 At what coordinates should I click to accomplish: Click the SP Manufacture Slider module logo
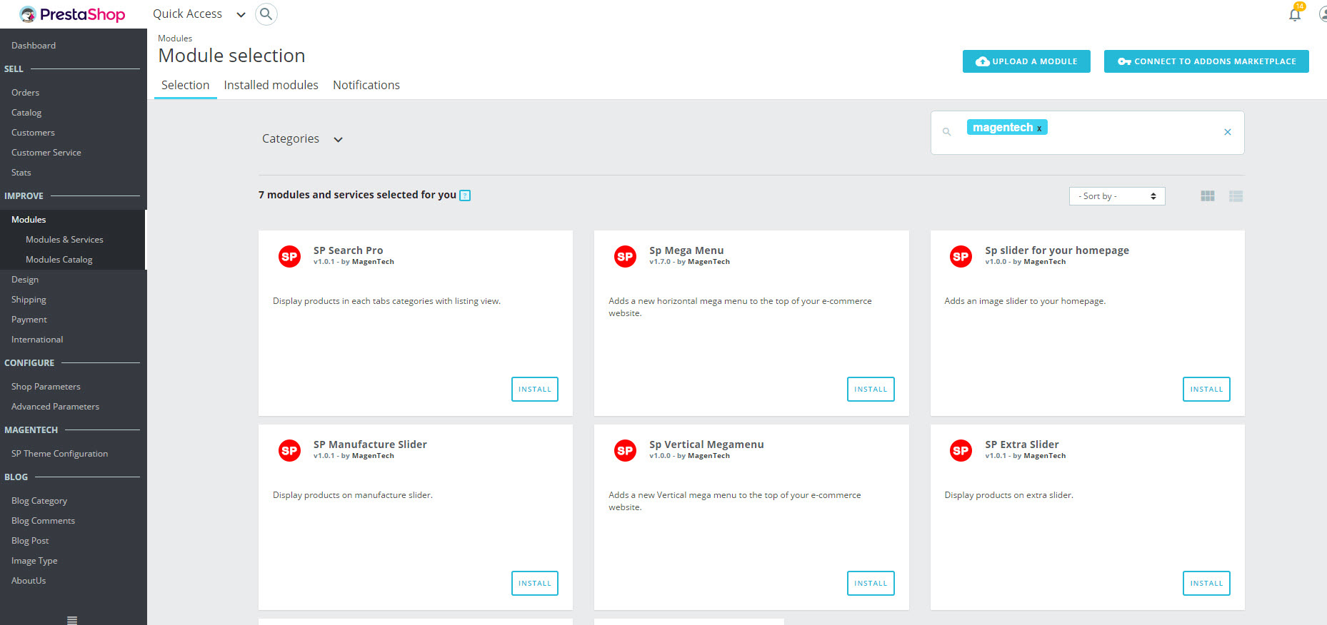point(289,451)
